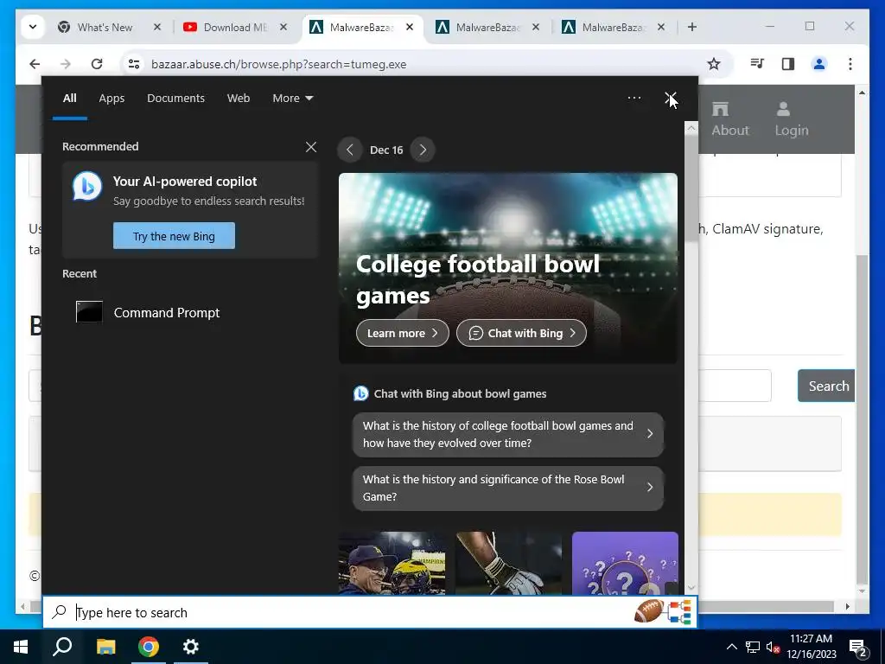Image resolution: width=885 pixels, height=664 pixels.
Task: Open File Explorer from taskbar
Action: 105,647
